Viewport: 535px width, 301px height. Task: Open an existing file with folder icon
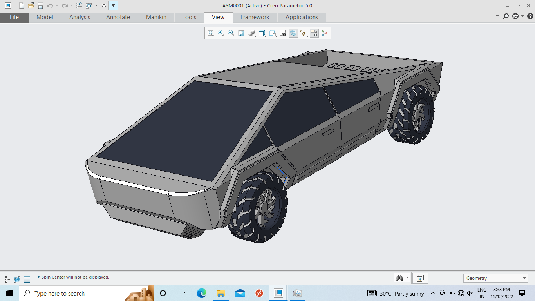point(31,5)
